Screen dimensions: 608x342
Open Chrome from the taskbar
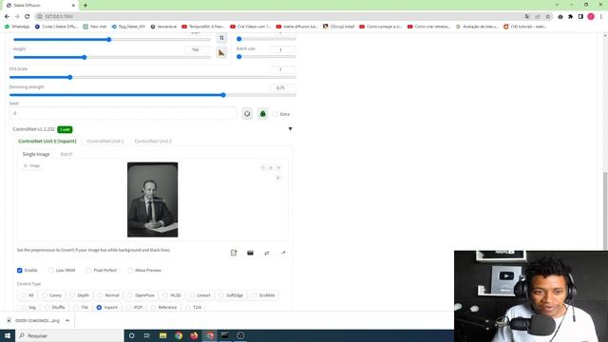179,335
